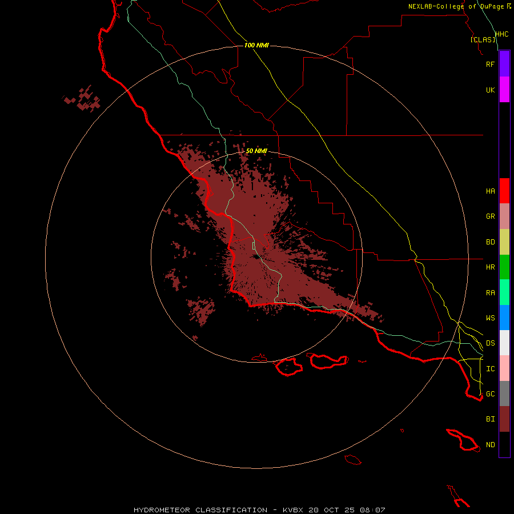514x514 pixels.
Task: Select the yellow BD legend swatch
Action: point(504,242)
